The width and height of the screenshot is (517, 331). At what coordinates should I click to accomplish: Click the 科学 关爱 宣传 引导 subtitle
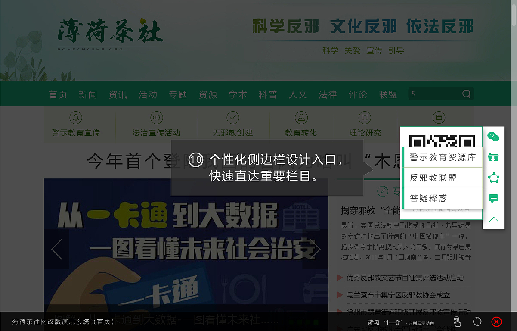pyautogui.click(x=363, y=51)
